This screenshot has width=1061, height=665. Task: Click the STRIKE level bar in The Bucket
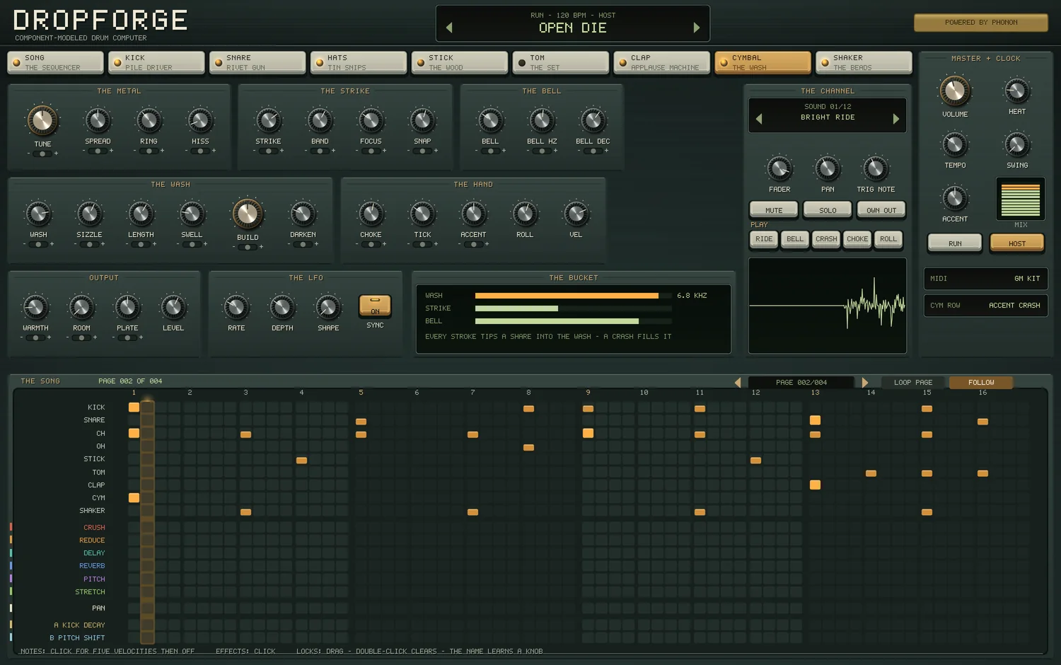click(574, 308)
